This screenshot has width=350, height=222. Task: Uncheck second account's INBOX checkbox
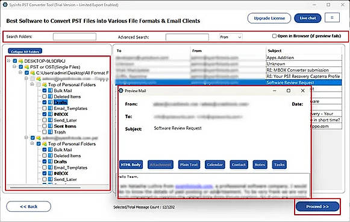coord(45,173)
